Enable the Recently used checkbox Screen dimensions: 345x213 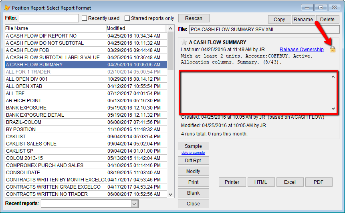click(84, 18)
